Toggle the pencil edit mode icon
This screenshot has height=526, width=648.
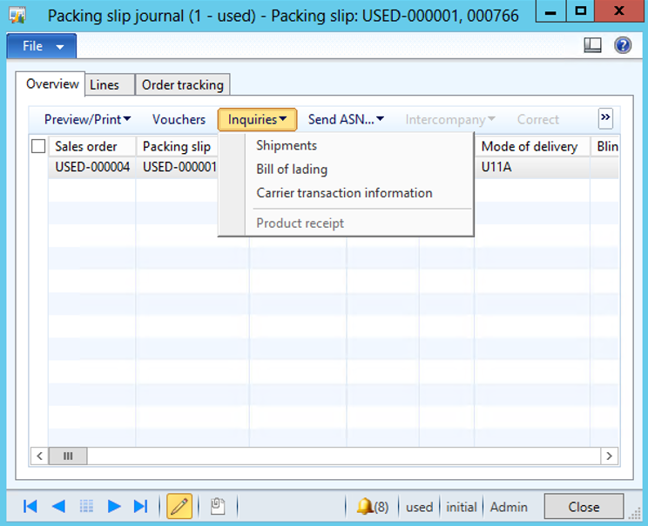tap(179, 507)
